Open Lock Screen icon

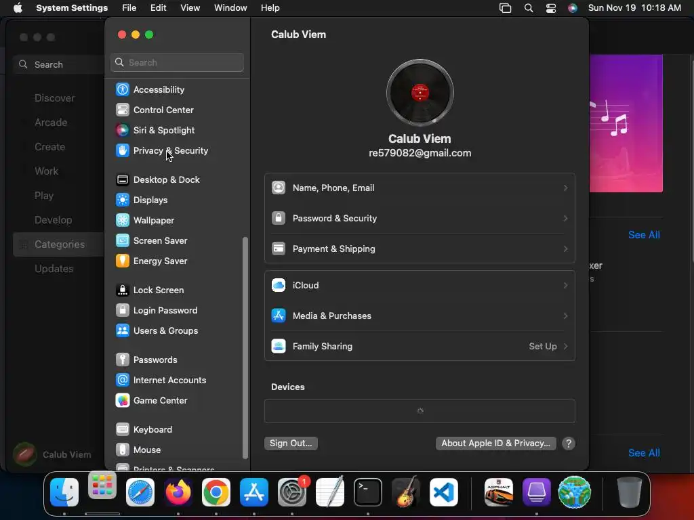pyautogui.click(x=123, y=290)
